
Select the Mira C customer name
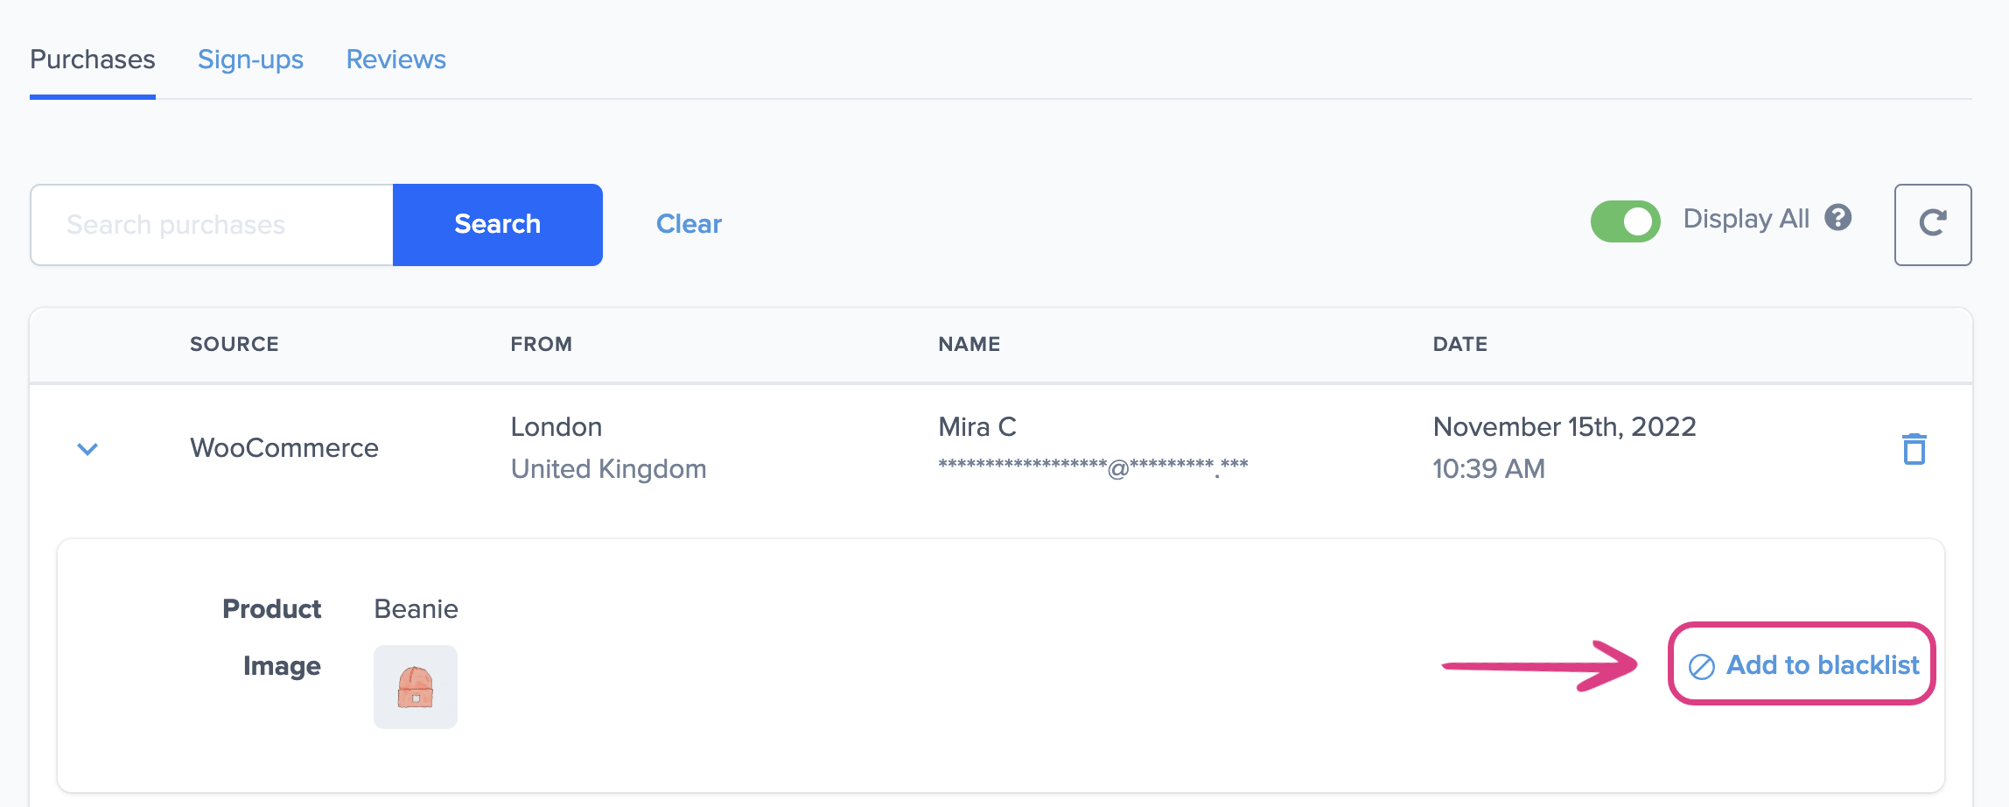point(976,427)
